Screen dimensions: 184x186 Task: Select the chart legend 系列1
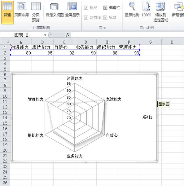click(x=147, y=117)
